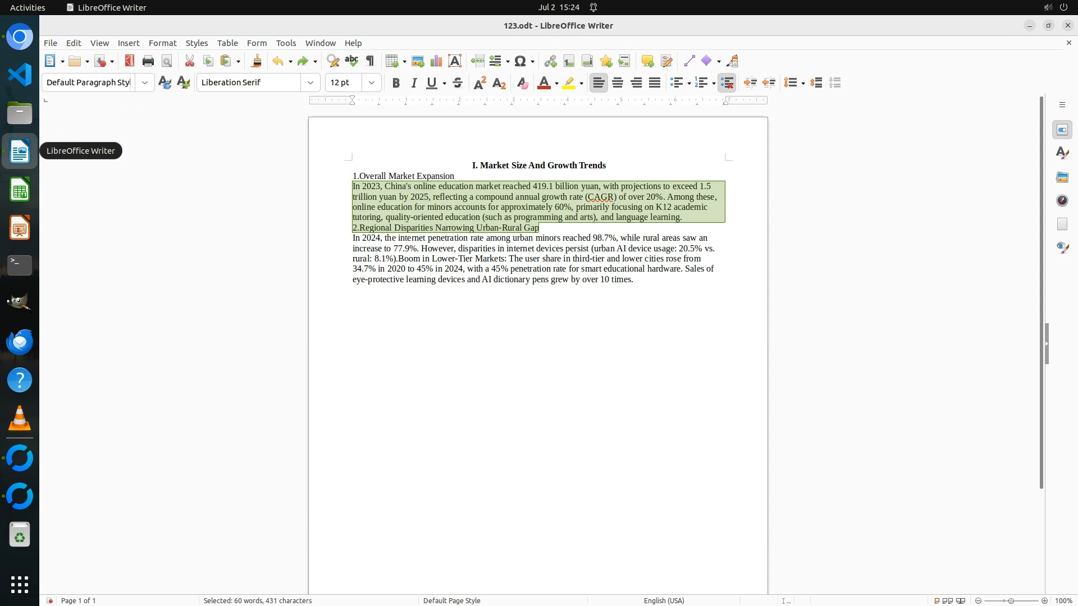Open the Liberation Serif font name dropdown

click(x=310, y=82)
